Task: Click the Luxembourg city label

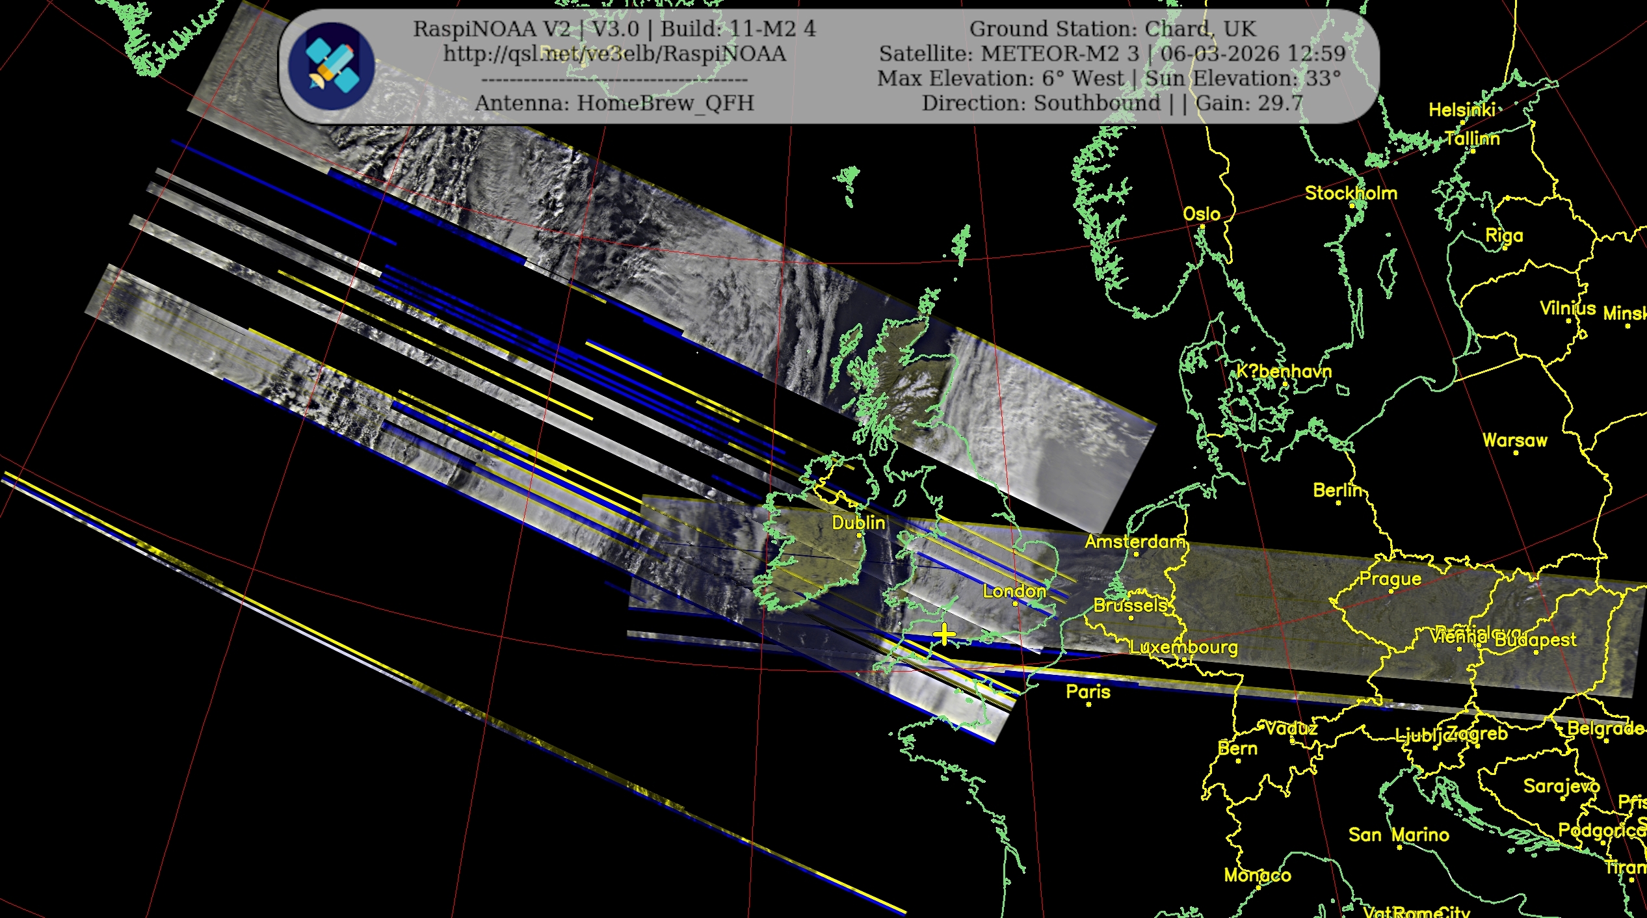Action: point(1183,647)
